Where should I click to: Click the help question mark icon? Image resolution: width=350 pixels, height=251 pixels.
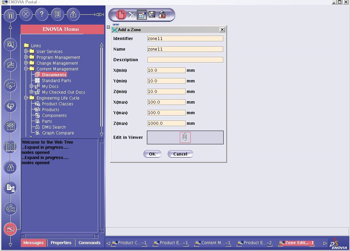pyautogui.click(x=41, y=14)
